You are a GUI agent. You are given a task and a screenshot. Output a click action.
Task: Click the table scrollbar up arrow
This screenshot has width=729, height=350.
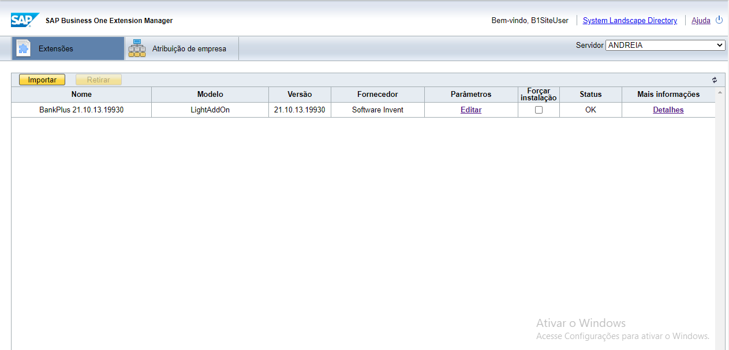720,92
